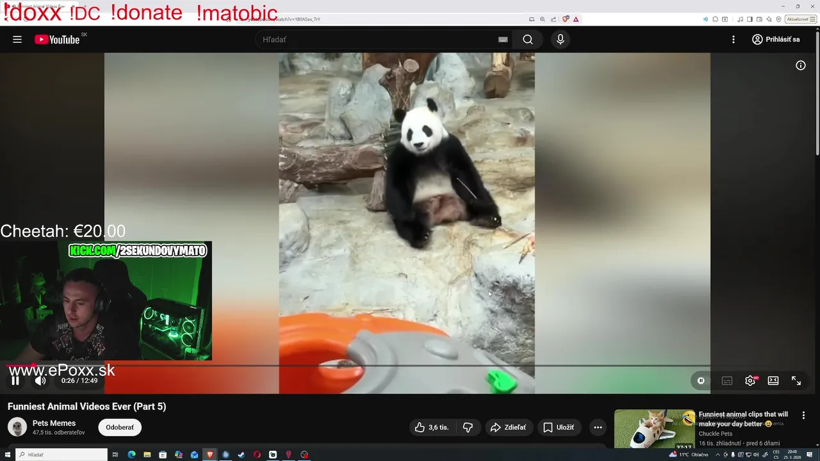
Task: Open Brave Leo AI sparkle icon
Action: pos(769,19)
